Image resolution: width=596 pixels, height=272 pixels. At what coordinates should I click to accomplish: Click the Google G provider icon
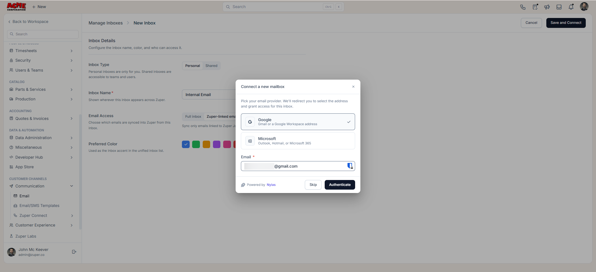(250, 122)
